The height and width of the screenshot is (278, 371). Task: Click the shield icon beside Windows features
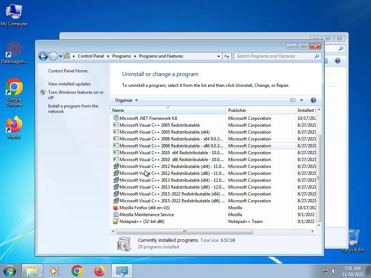point(43,92)
